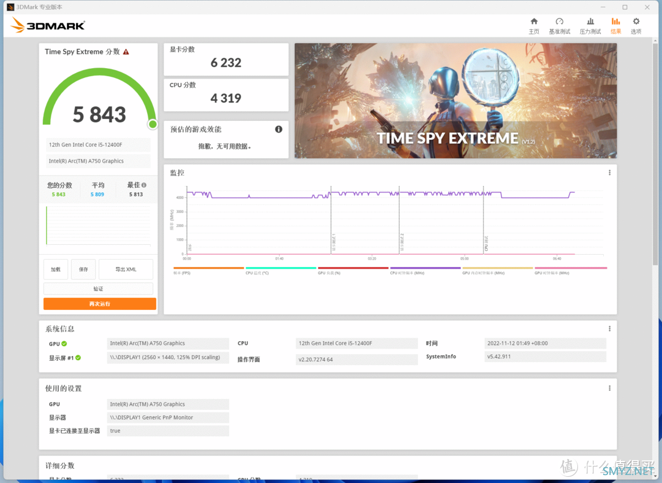Click the orange 再次运行 button
The image size is (662, 483).
point(100,304)
